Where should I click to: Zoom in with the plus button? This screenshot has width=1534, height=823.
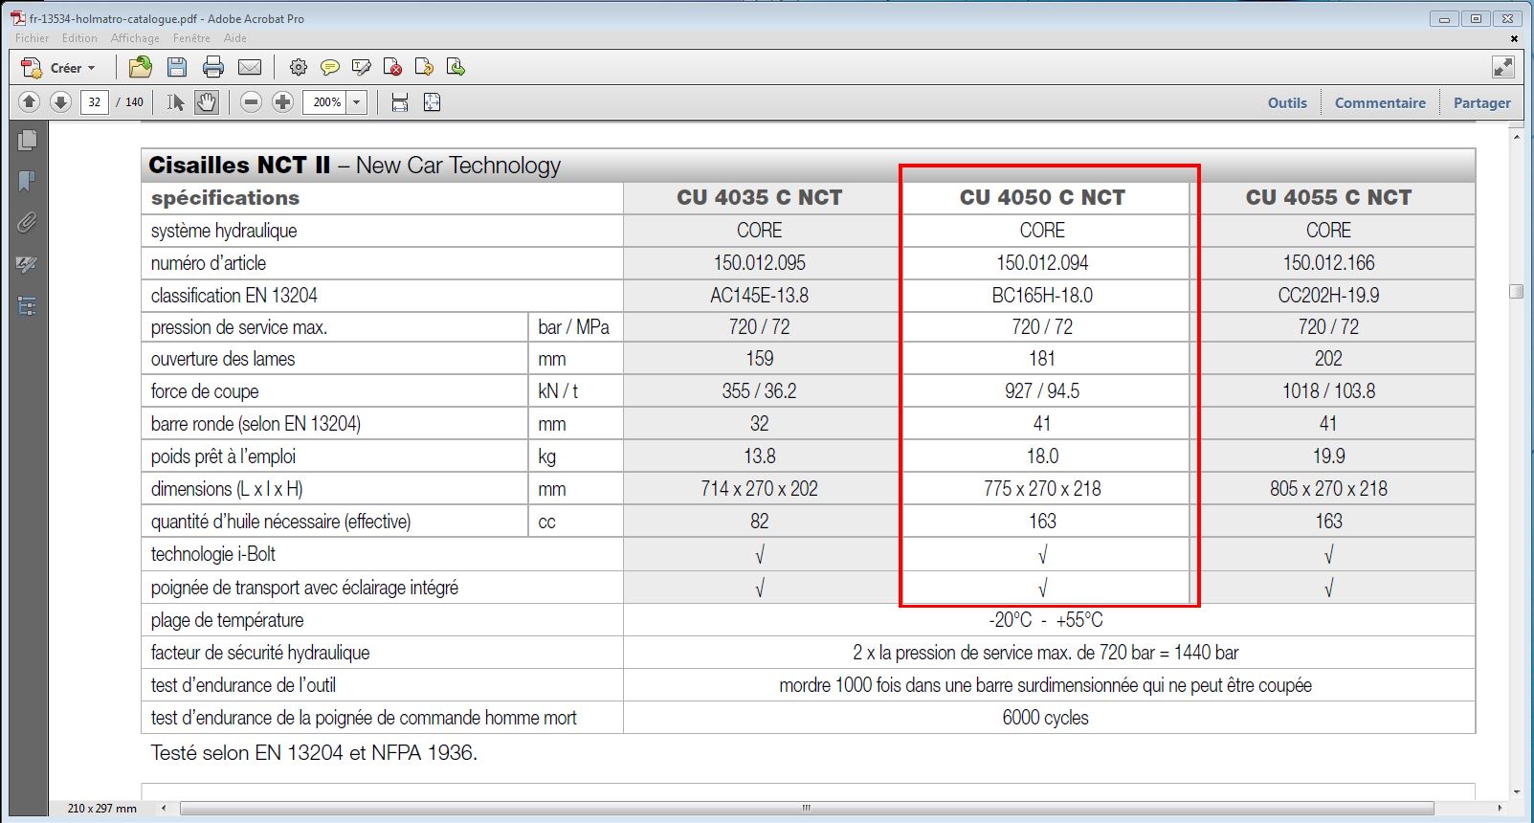282,101
